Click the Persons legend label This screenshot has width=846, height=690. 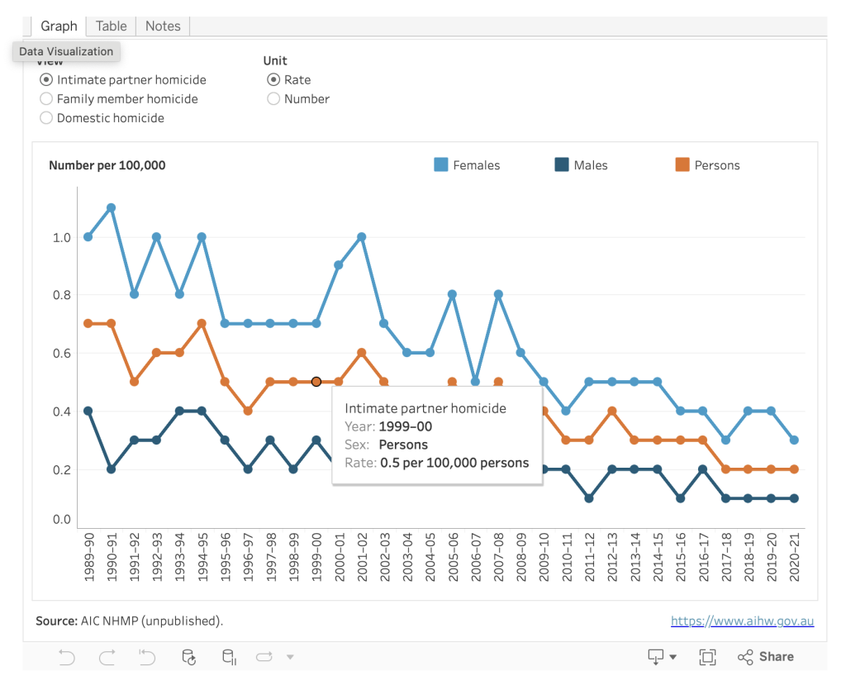[x=716, y=165]
